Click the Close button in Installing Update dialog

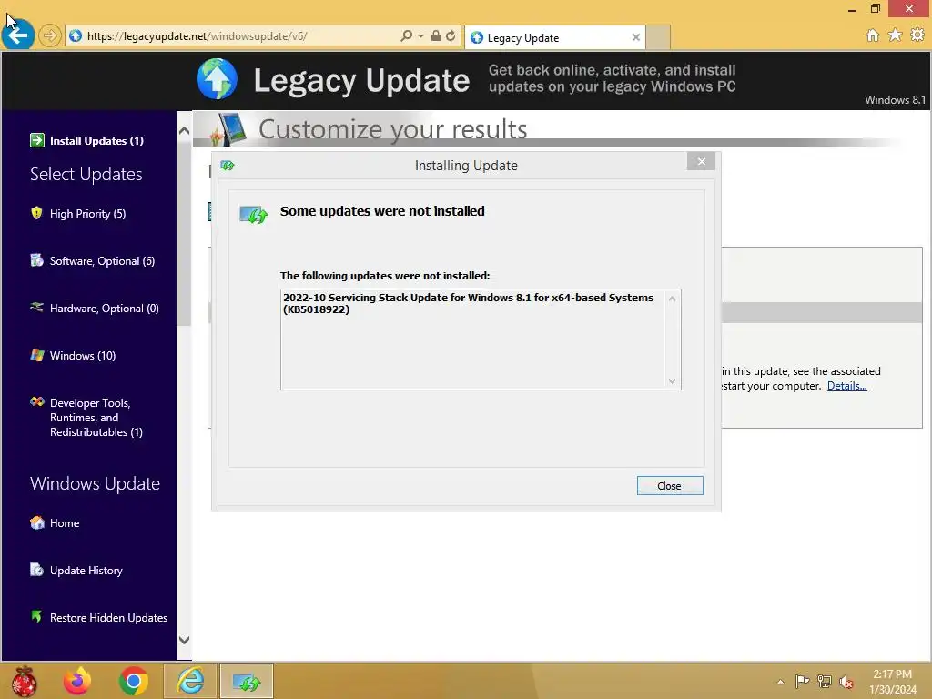coord(669,486)
